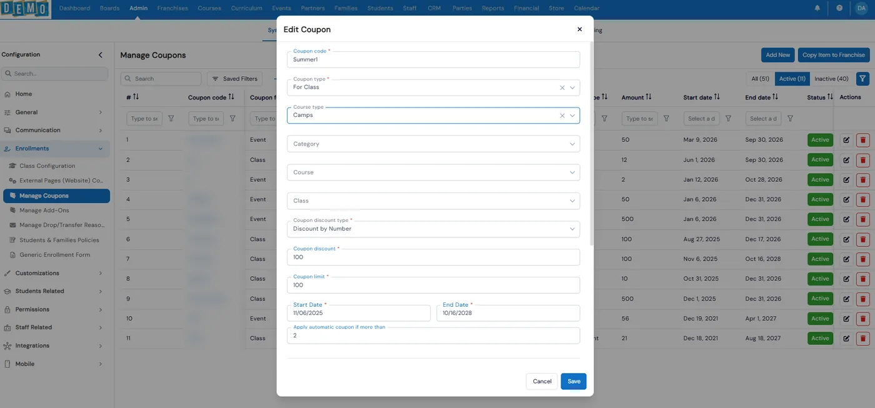875x408 pixels.
Task: Collapse the Configuration sidebar arrow
Action: [x=101, y=55]
